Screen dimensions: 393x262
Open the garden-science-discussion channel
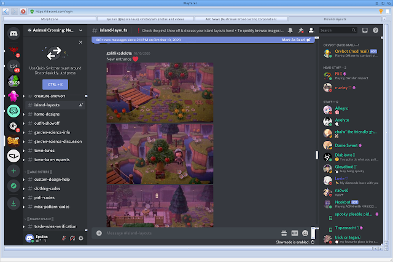coord(55,141)
